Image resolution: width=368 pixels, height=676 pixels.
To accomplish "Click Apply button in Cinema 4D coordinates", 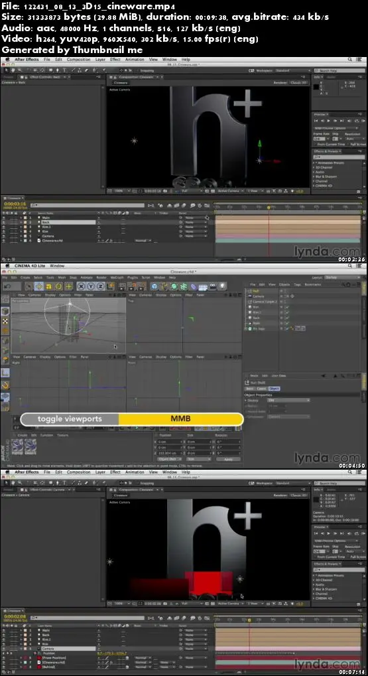I will 228,459.
